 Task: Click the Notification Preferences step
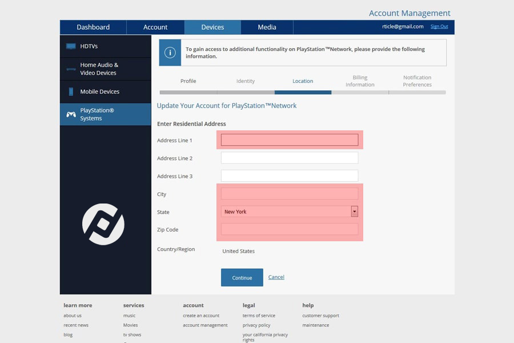pos(417,81)
